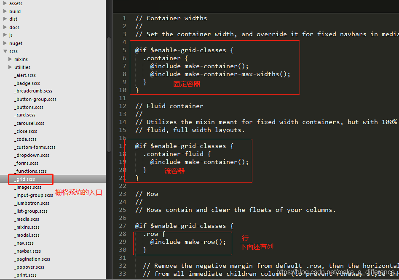Click the '.row {' selector line
Screen dimensions: 399x280
[154, 234]
